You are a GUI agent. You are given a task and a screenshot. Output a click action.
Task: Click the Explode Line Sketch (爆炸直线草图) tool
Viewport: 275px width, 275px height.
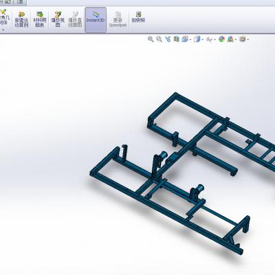(x=75, y=20)
